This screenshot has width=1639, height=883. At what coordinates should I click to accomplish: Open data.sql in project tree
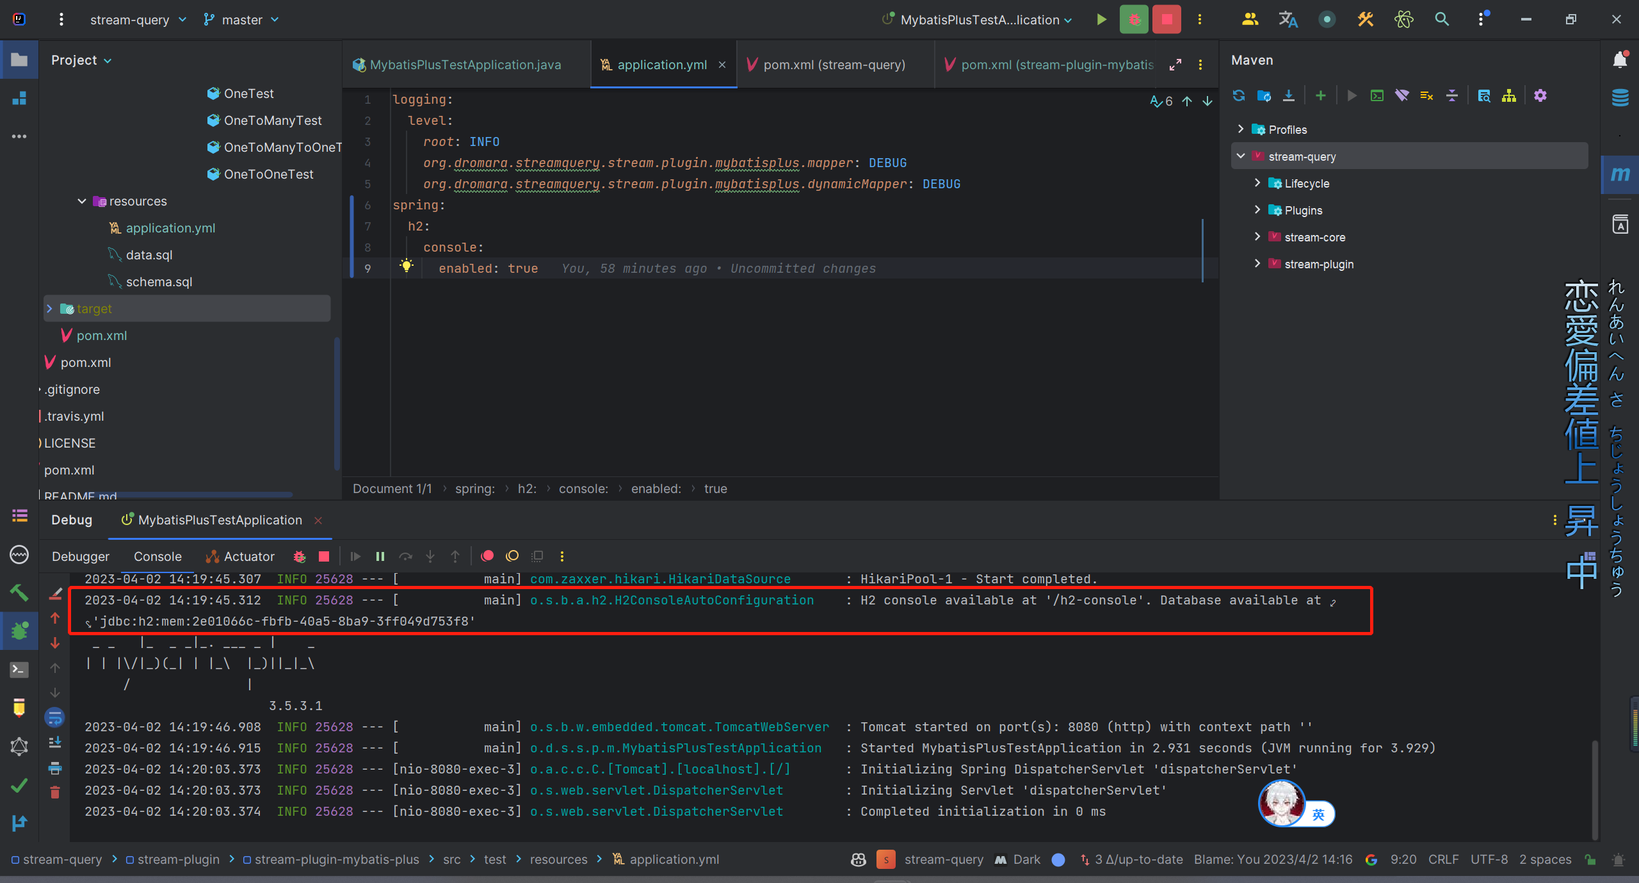point(149,255)
